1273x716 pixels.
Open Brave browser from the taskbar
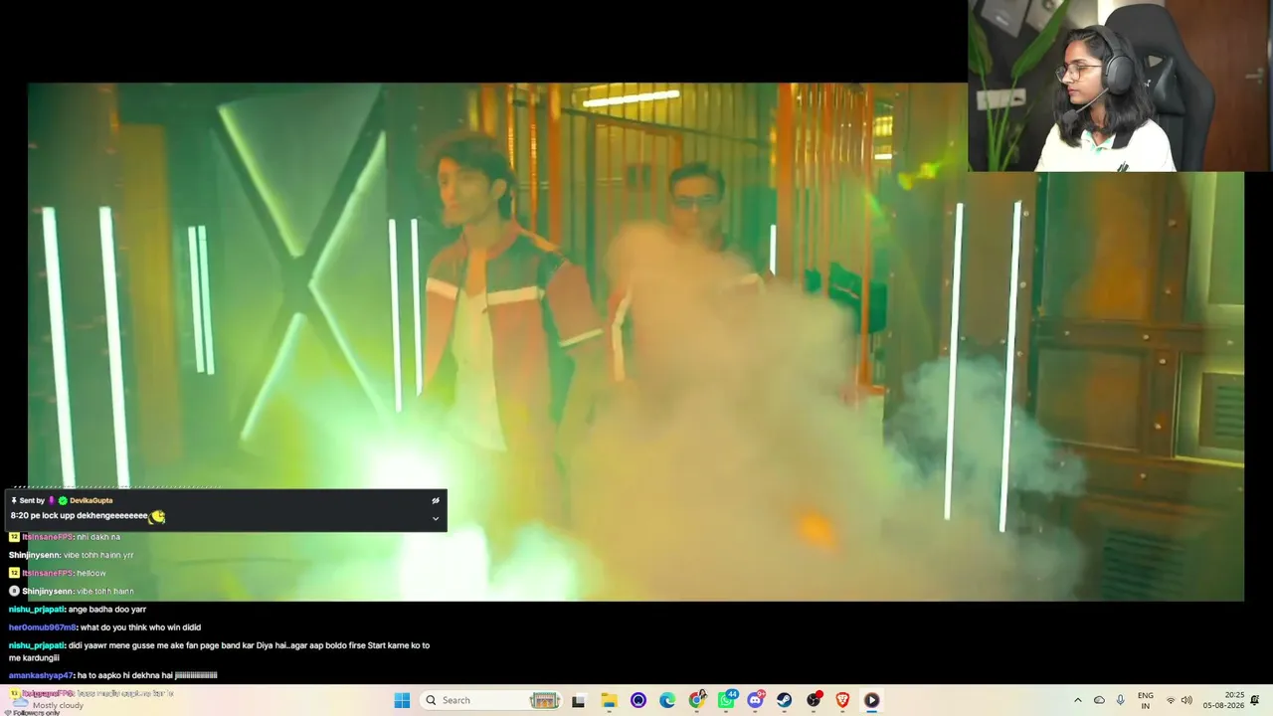pos(843,700)
